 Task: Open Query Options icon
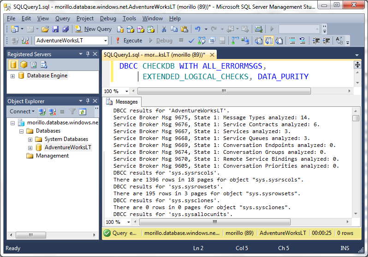212,41
